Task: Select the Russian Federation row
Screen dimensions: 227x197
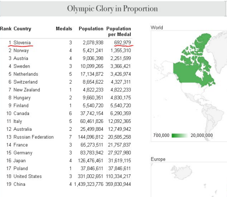Action: point(33,137)
